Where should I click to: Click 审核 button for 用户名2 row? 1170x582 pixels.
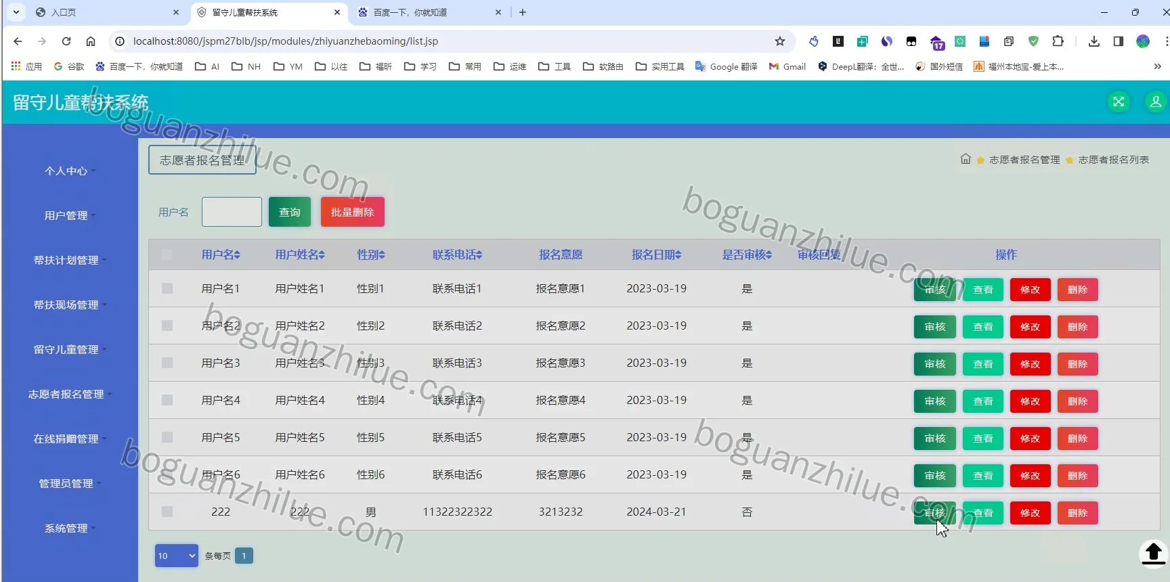tap(935, 327)
